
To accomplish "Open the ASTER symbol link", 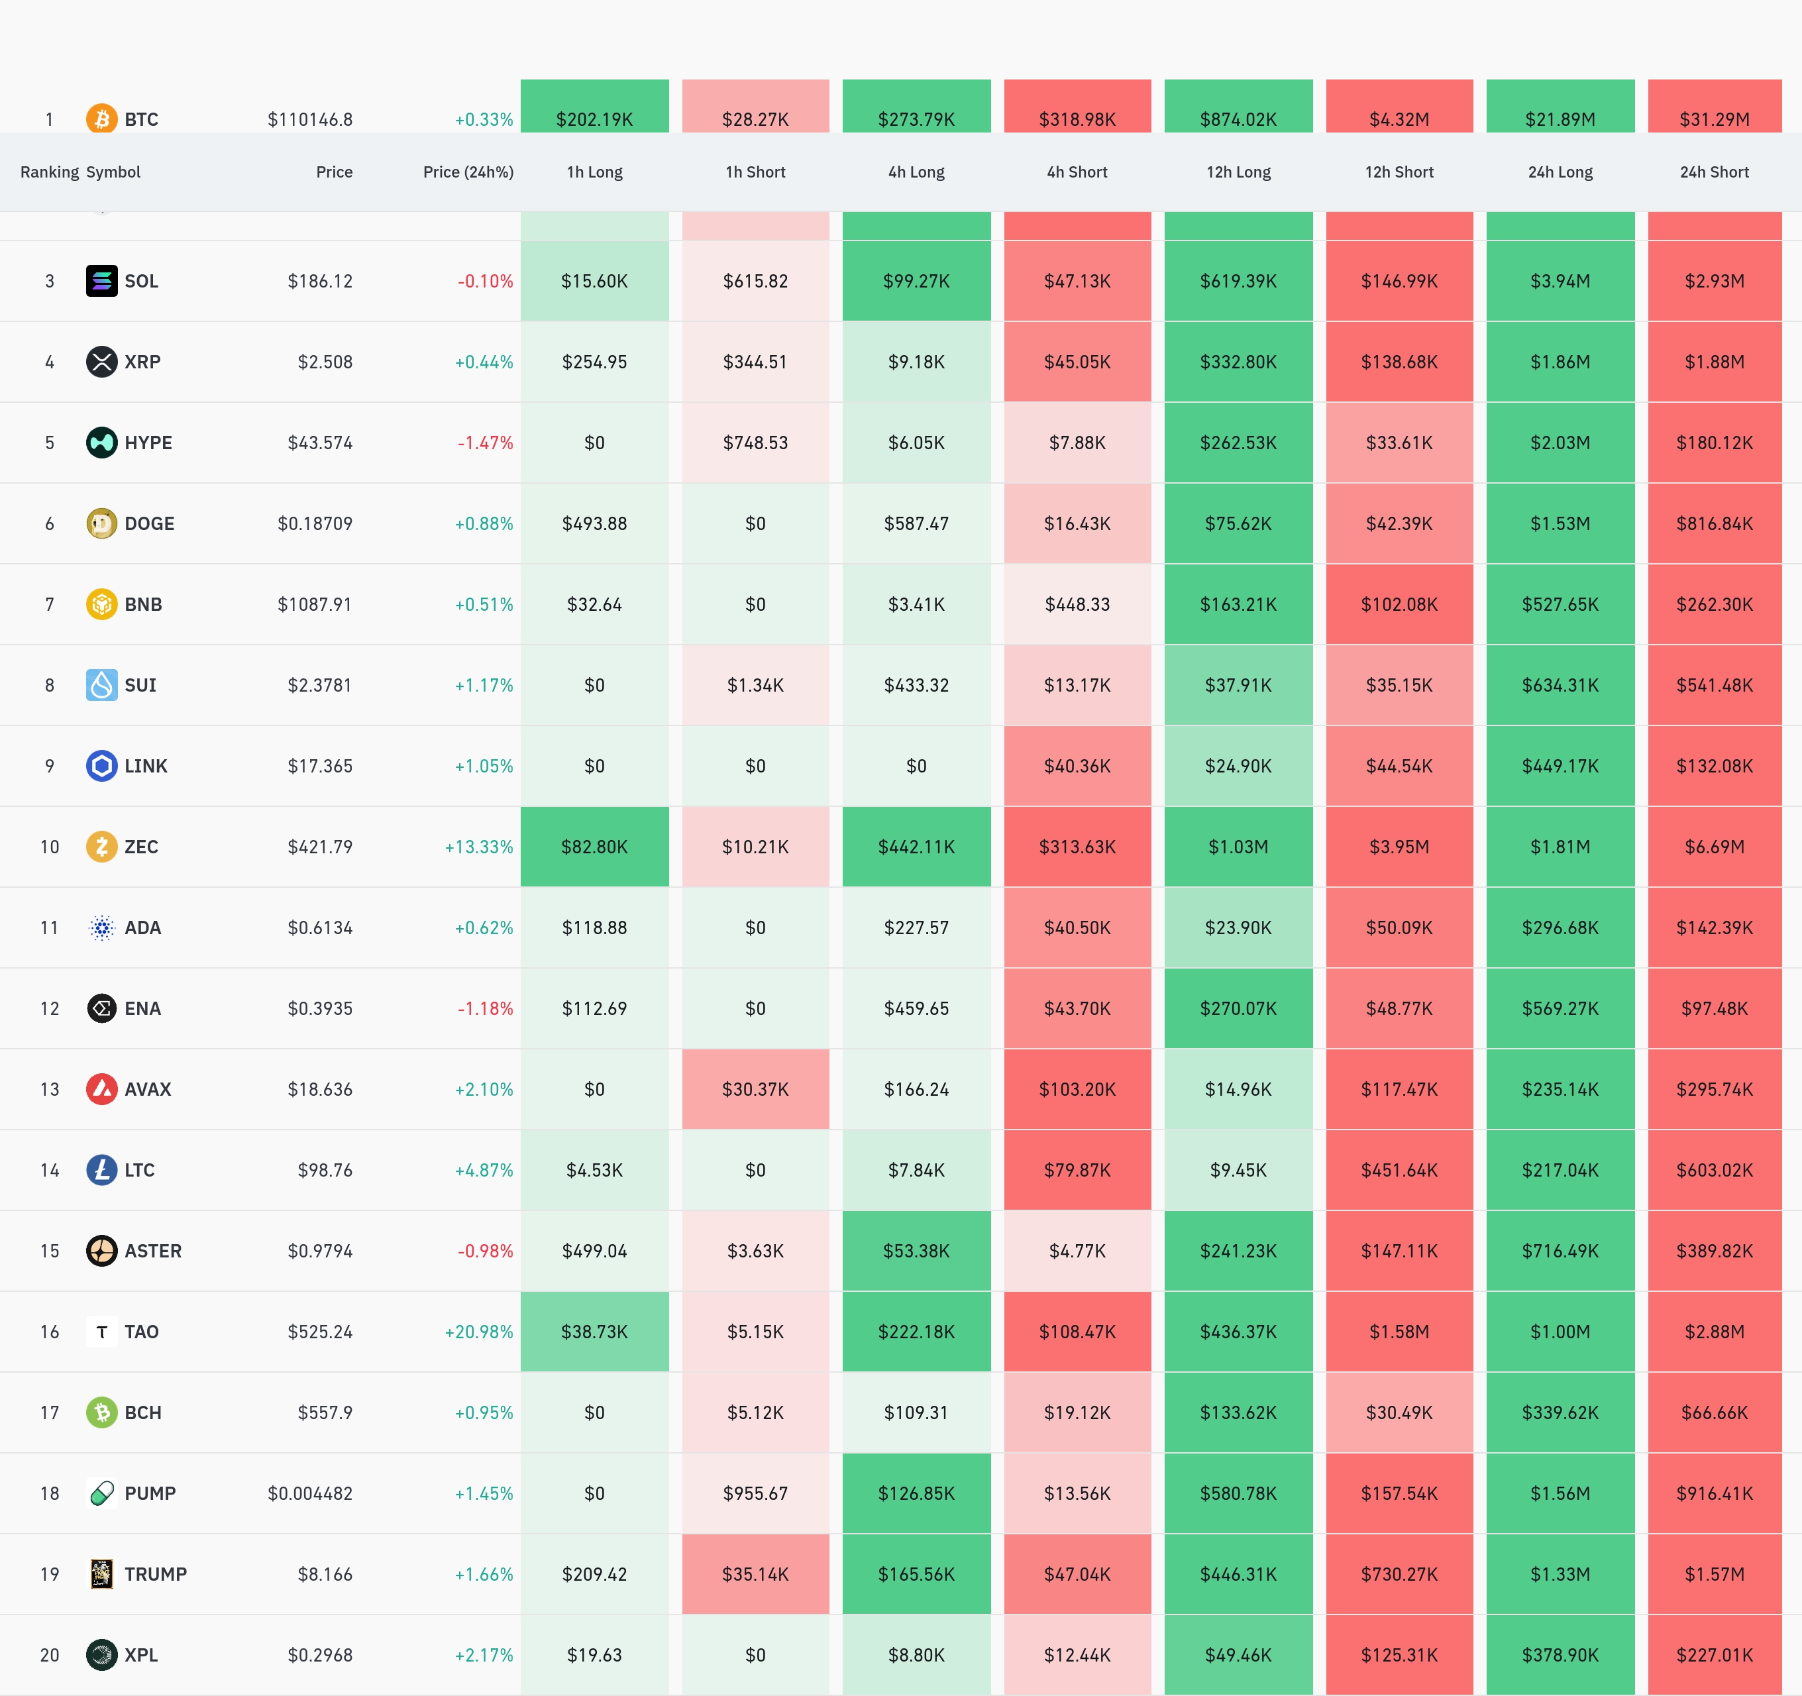I will coord(152,1251).
